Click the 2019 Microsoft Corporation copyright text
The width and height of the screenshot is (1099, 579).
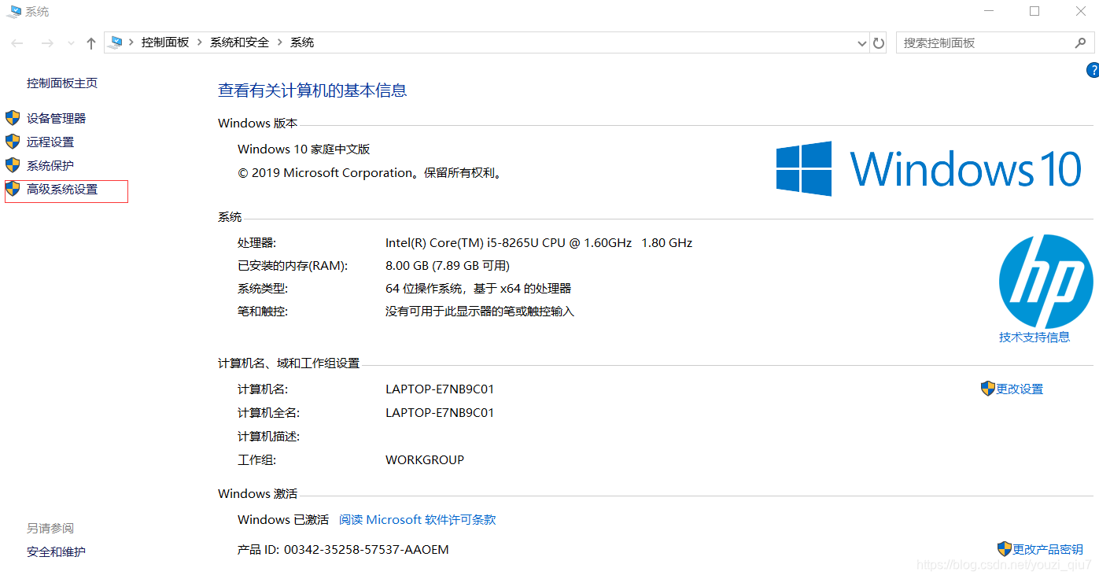[370, 172]
